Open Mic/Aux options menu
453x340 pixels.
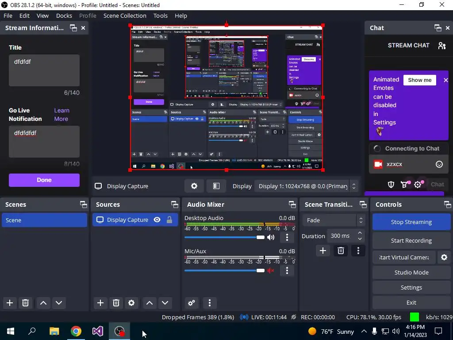287,270
